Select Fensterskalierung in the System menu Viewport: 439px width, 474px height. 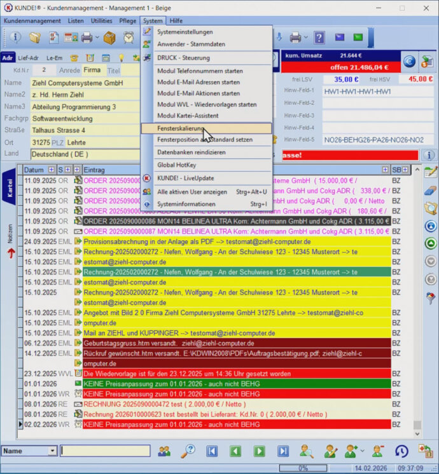point(181,128)
